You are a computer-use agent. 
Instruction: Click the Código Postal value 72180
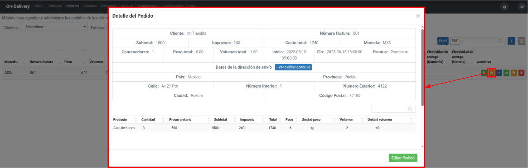pyautogui.click(x=355, y=96)
